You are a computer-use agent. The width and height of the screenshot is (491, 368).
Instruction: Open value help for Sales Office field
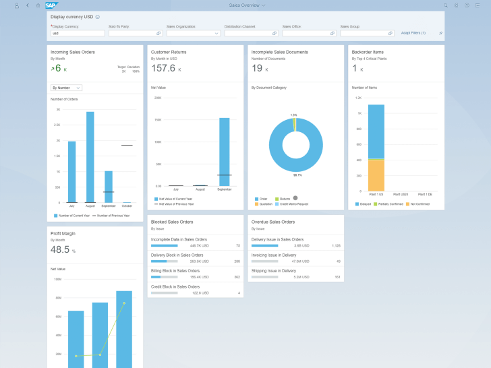coord(333,33)
